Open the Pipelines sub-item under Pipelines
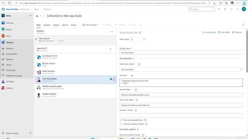 9,49
